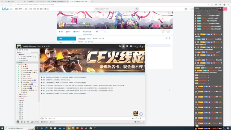Click the 登录 login link in the bilibili header
The width and height of the screenshot is (231, 130).
[186, 9]
